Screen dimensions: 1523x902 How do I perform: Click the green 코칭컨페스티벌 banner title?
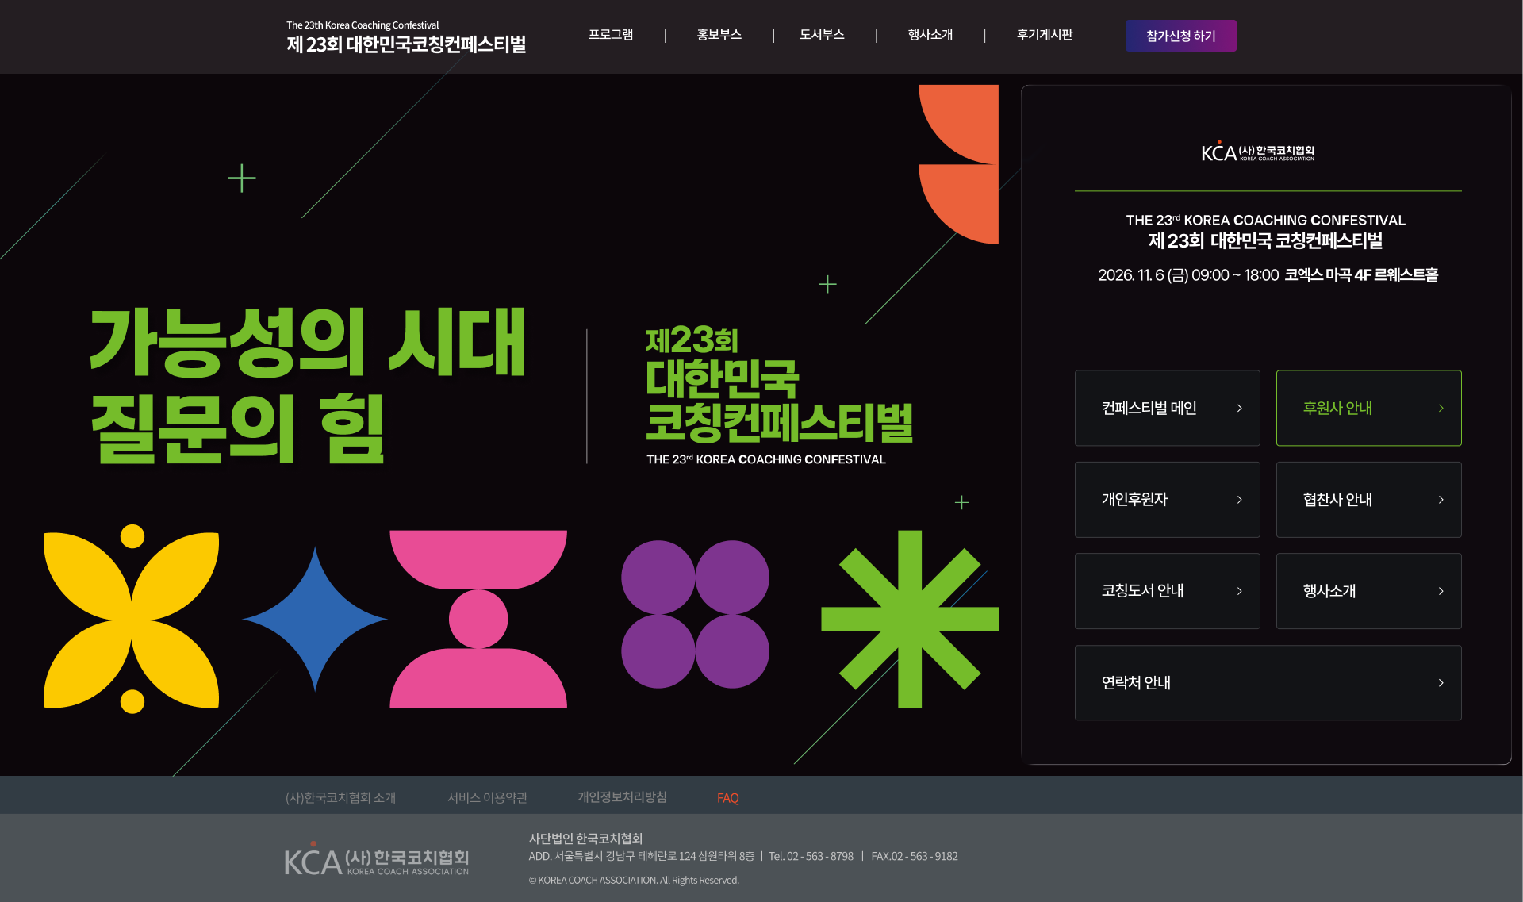(779, 422)
